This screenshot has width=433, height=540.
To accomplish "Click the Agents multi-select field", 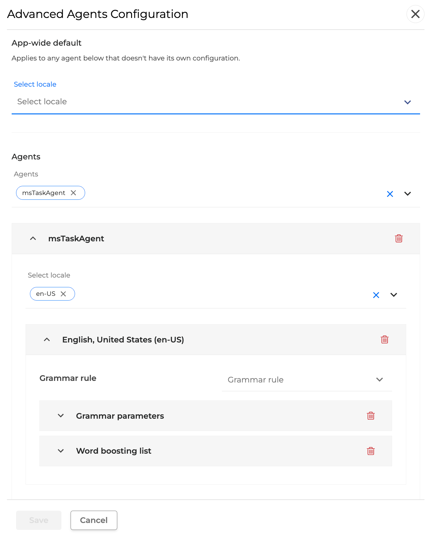I will pyautogui.click(x=216, y=193).
